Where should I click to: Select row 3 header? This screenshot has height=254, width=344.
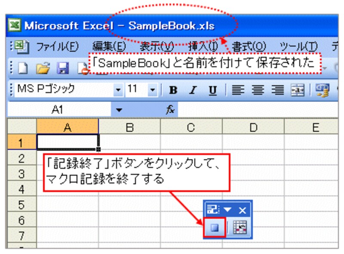(22, 173)
